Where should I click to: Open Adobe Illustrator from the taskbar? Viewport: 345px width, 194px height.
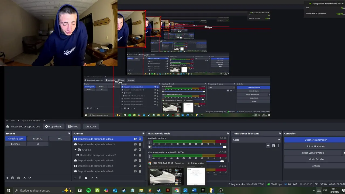tap(168, 190)
